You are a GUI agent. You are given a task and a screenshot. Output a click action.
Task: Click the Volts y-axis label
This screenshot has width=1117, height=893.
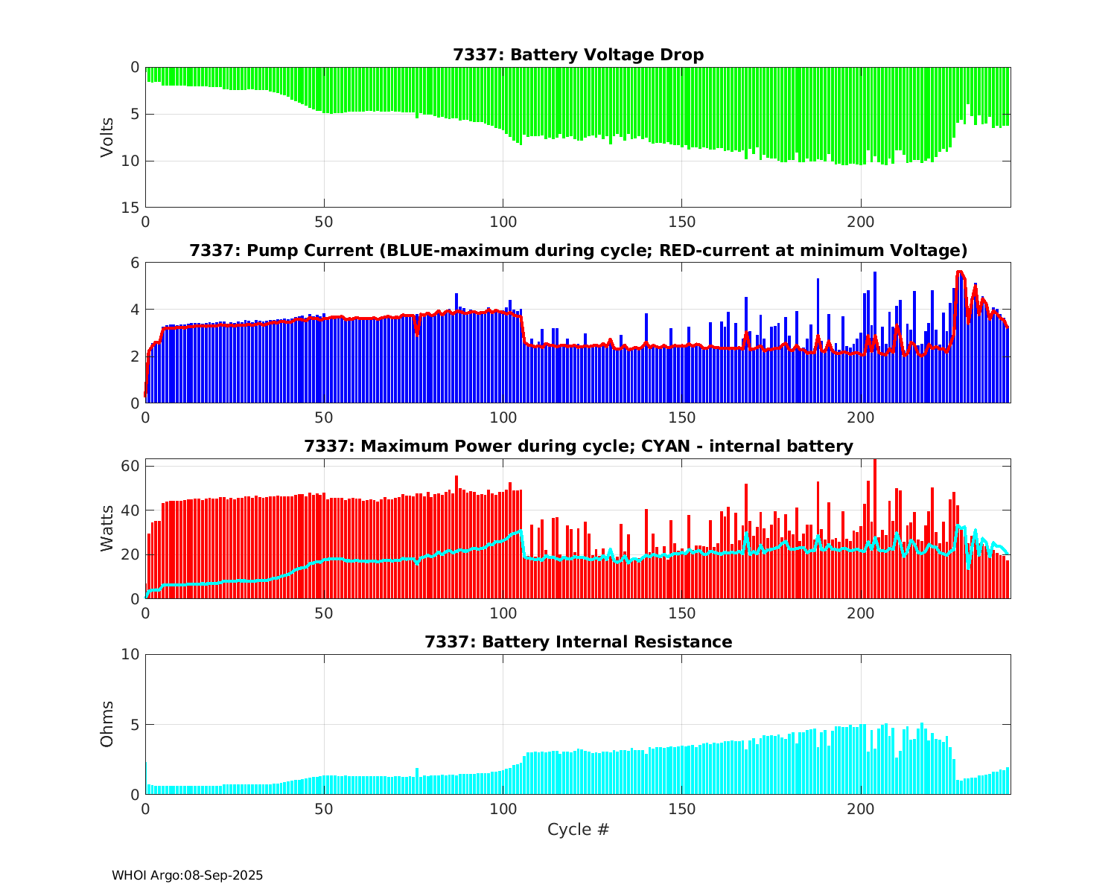(x=107, y=137)
